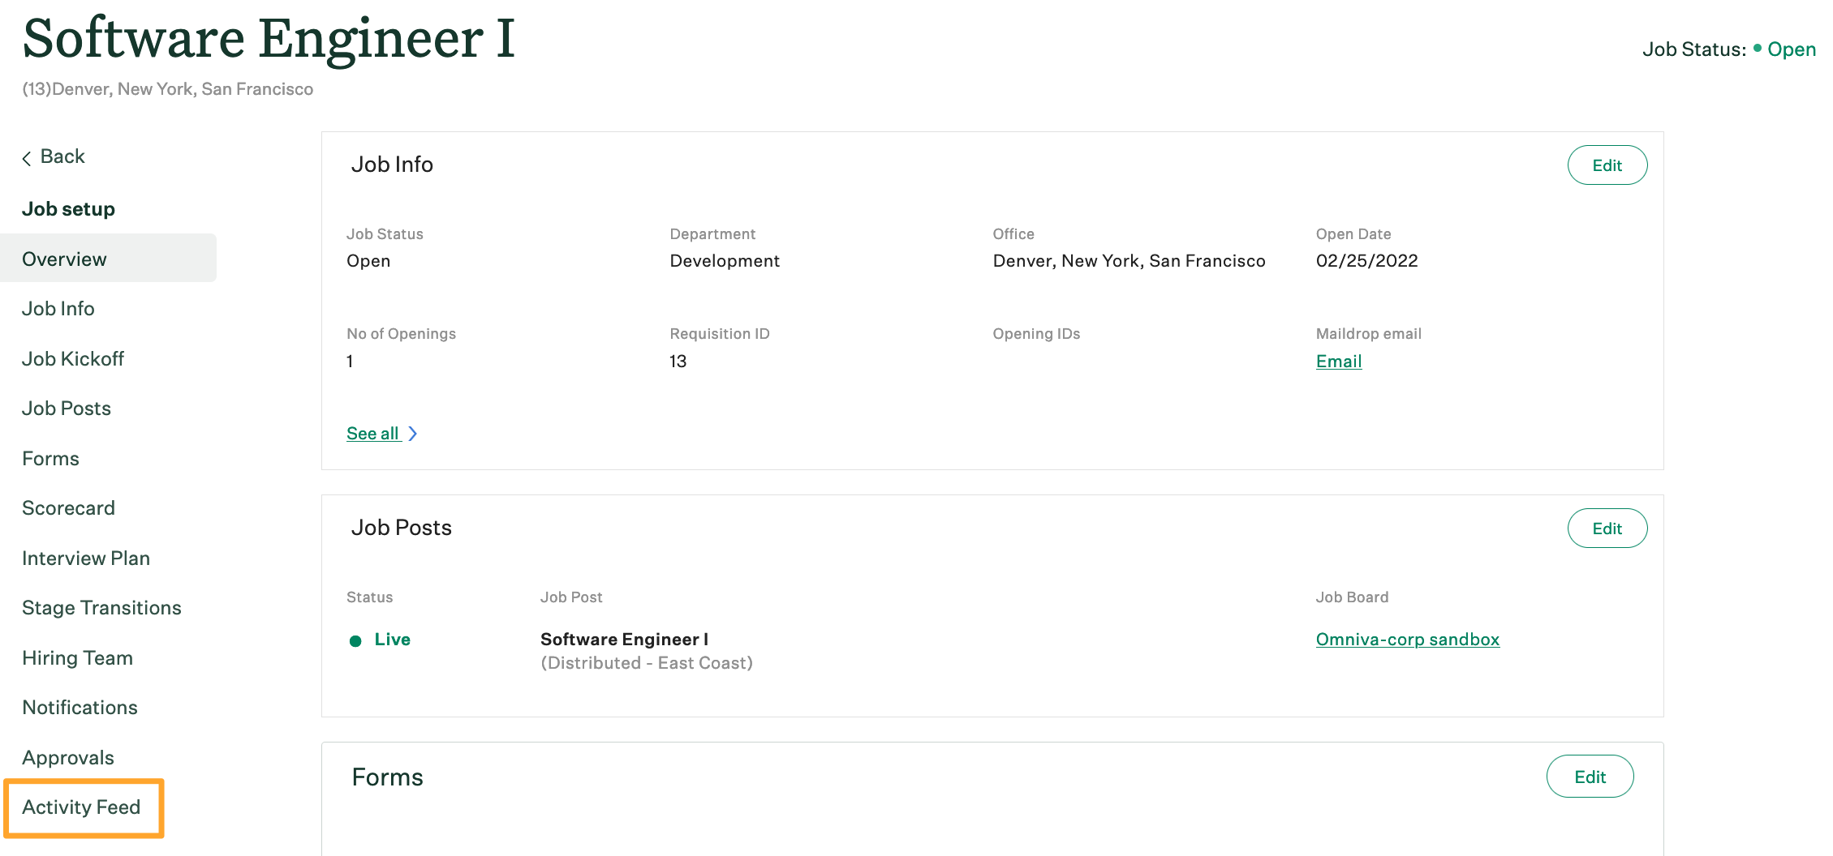Open the Omniva-corp sandbox job board link
The width and height of the screenshot is (1833, 856).
[1408, 640]
